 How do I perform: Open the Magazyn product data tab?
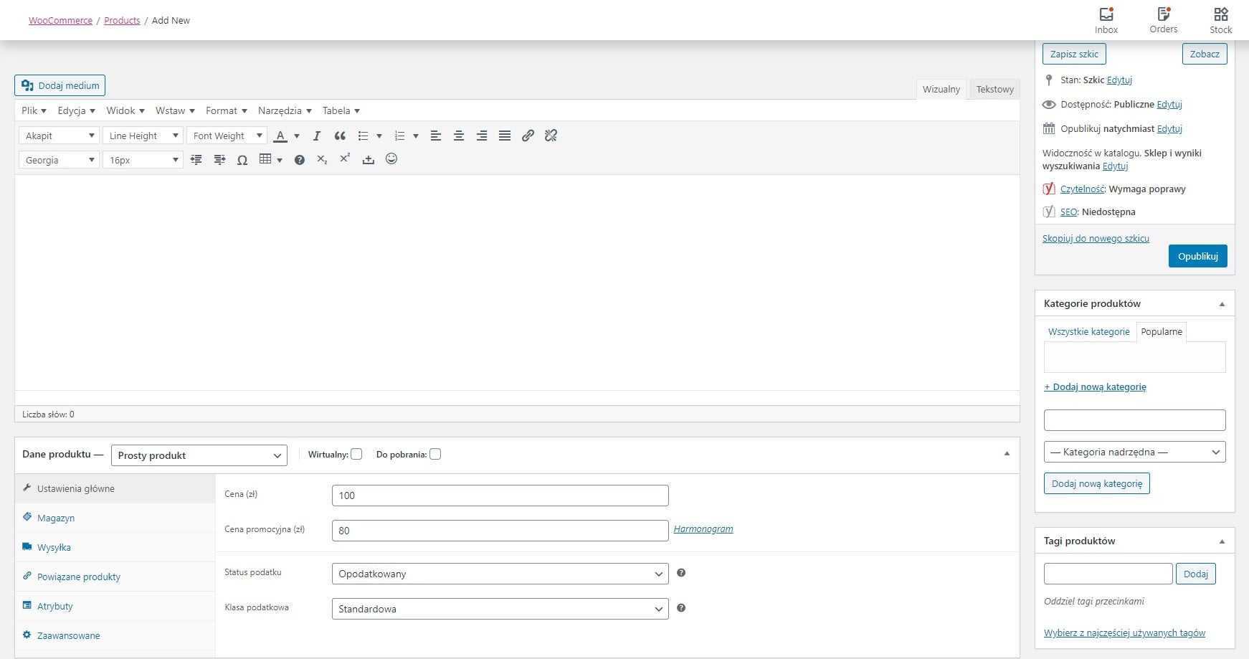pos(56,518)
